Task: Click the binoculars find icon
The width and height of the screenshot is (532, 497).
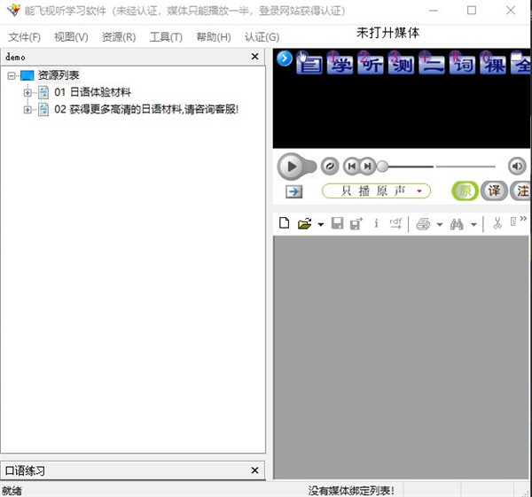Action: coord(457,223)
